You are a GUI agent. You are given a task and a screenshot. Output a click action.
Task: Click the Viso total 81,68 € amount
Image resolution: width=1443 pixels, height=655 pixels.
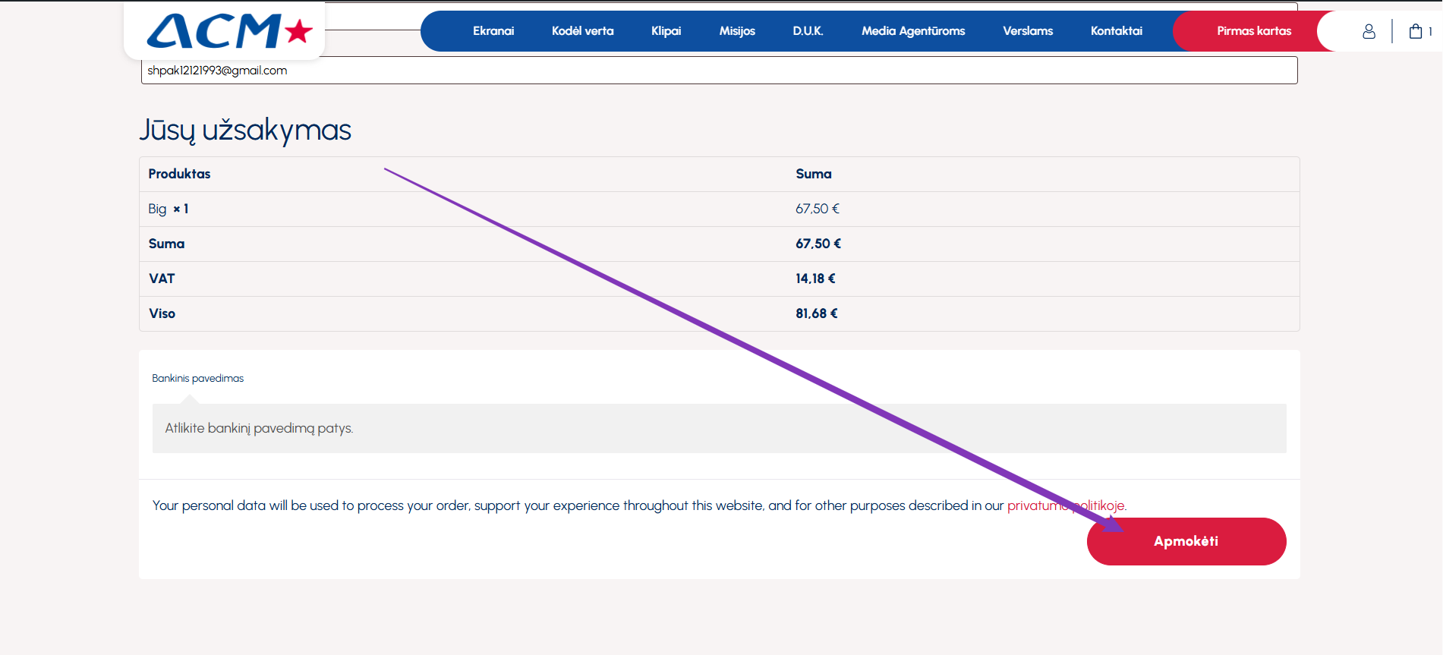click(816, 313)
